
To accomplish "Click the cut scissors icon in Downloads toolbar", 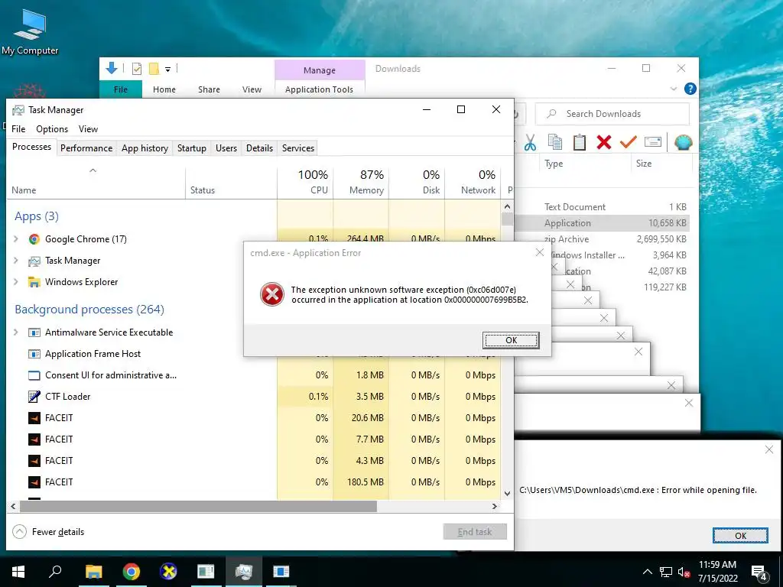I will coord(530,142).
